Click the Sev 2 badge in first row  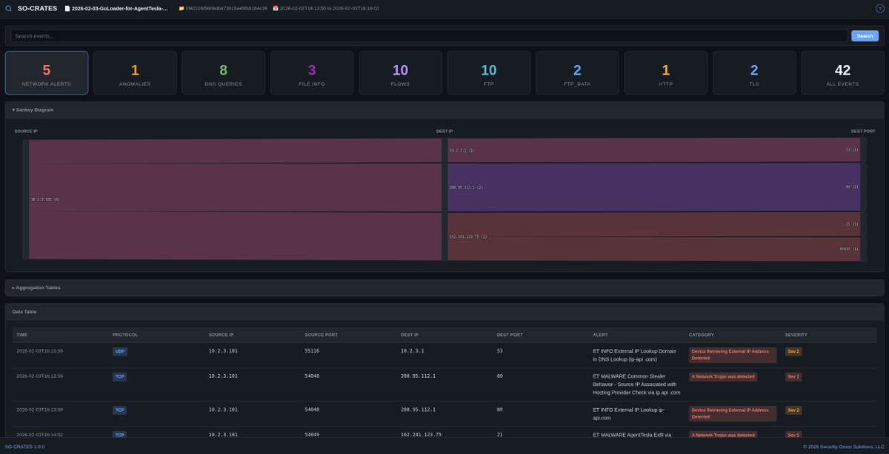pos(793,351)
